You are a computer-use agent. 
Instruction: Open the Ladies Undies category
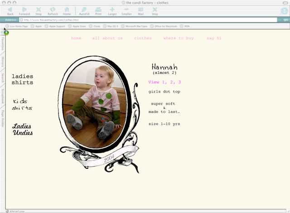click(x=23, y=130)
